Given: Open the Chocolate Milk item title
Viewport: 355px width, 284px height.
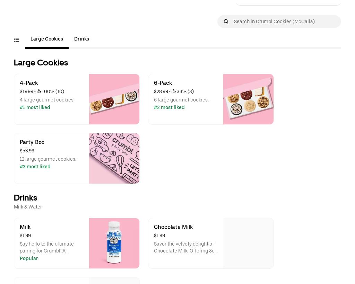Looking at the screenshot, I should tap(173, 227).
